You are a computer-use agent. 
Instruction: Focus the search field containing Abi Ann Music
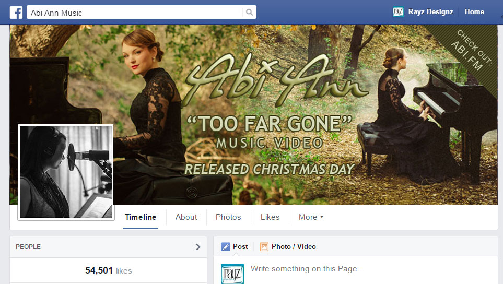click(x=136, y=12)
